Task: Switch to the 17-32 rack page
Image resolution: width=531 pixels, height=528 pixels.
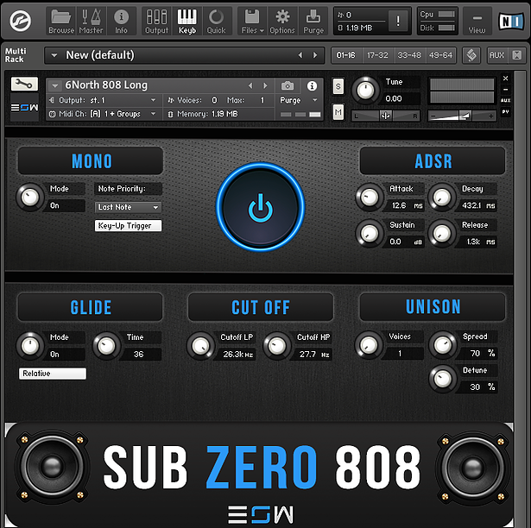Action: click(377, 55)
